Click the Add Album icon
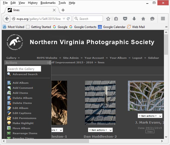 (9, 83)
